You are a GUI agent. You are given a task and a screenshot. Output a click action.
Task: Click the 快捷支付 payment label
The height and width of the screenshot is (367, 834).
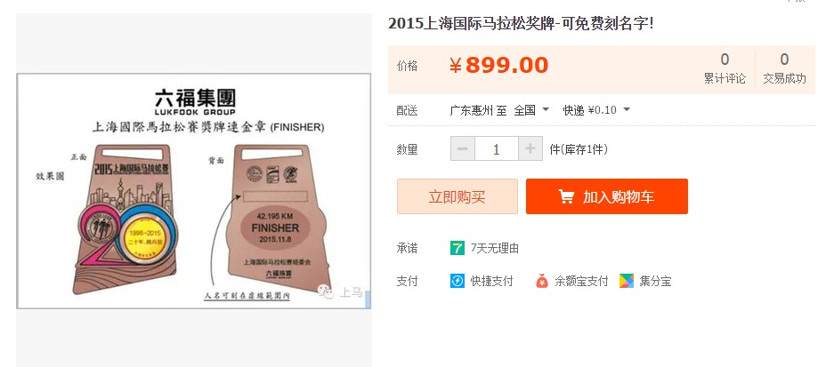tap(492, 281)
